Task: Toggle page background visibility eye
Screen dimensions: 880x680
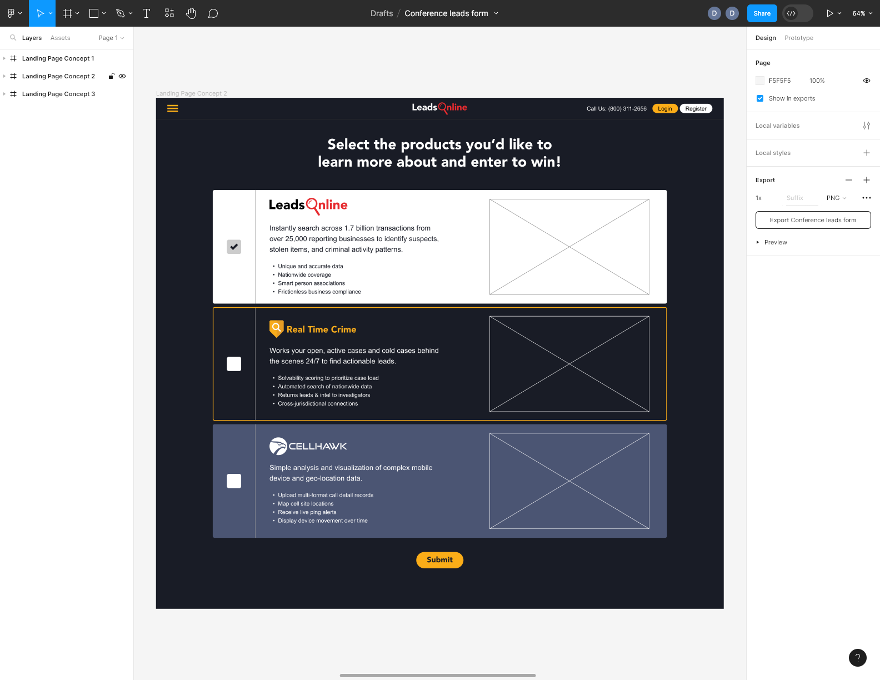Action: (867, 81)
